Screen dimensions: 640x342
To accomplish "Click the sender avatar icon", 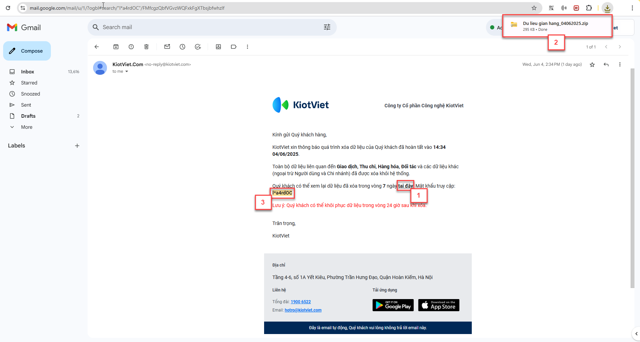I will [x=100, y=68].
